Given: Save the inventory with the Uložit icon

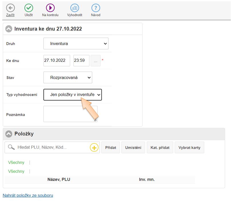Looking at the screenshot, I should pyautogui.click(x=29, y=8).
